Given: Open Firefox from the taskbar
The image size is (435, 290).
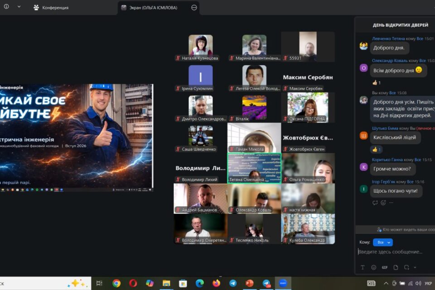Looking at the screenshot, I should click(216, 283).
